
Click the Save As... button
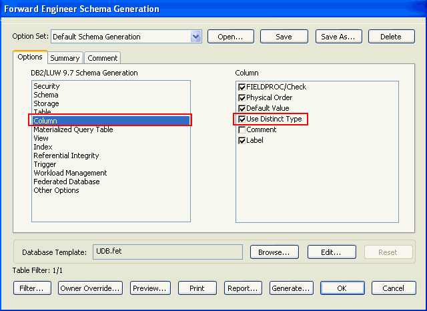338,37
